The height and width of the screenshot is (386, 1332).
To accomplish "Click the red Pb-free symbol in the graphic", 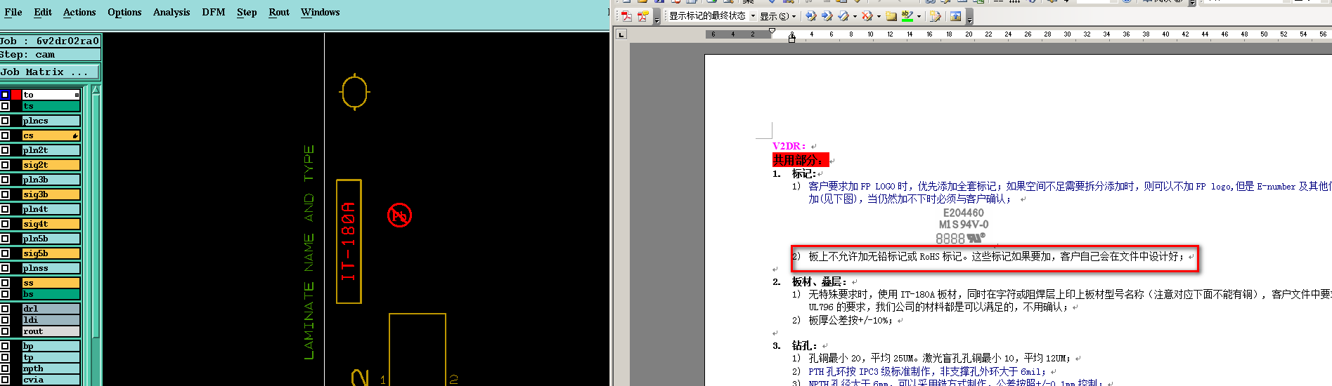I will 399,215.
